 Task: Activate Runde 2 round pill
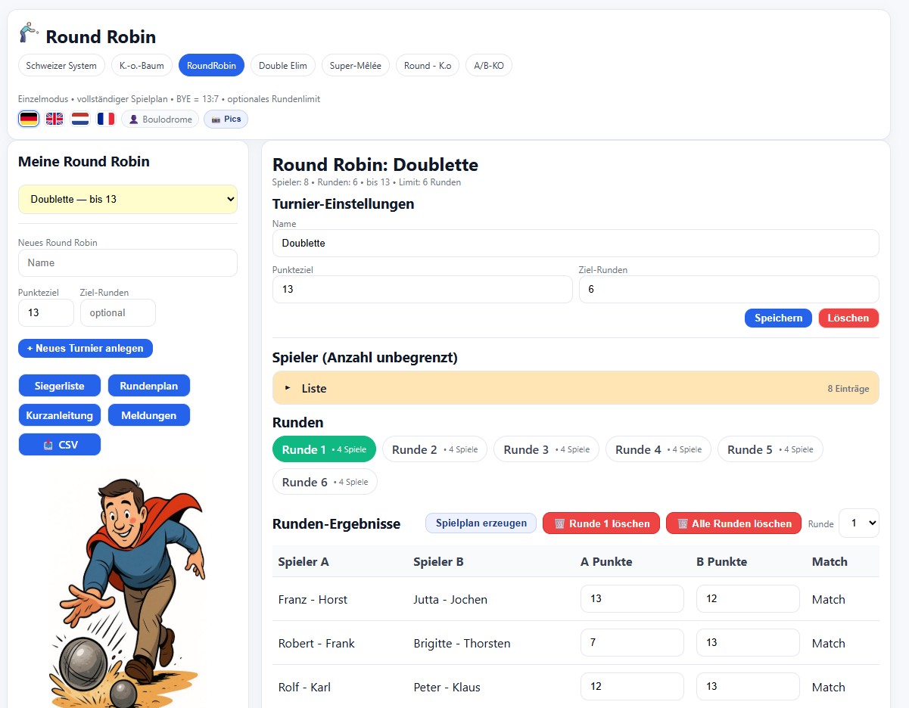pyautogui.click(x=434, y=449)
